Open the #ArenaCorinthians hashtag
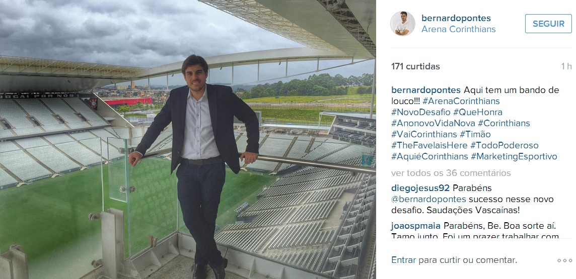Screen dimensions: 576x279 click(461, 101)
